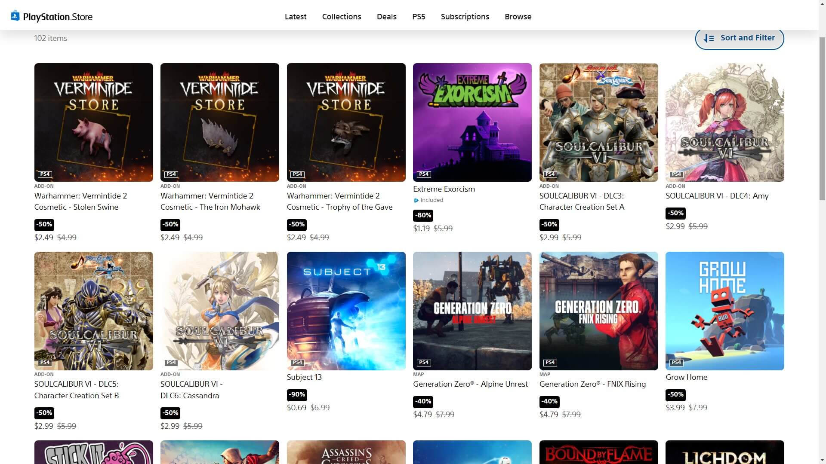Click the -90% discount badge for Subject 13

[x=296, y=394]
